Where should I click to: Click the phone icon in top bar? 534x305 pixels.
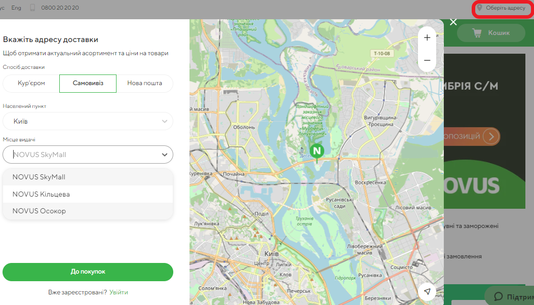33,8
